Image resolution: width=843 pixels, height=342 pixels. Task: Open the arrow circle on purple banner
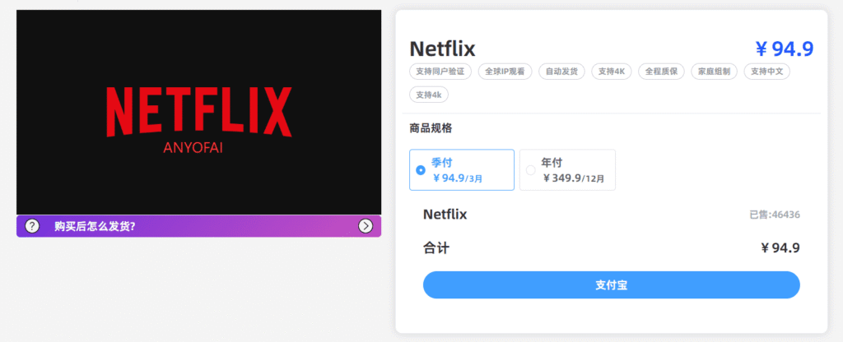(366, 226)
